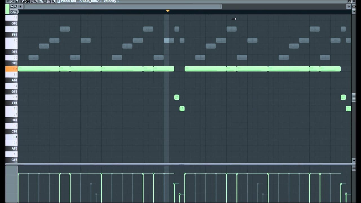The width and height of the screenshot is (361, 203).
Task: Click the velocity pane collapse button at right
Action: 354,168
